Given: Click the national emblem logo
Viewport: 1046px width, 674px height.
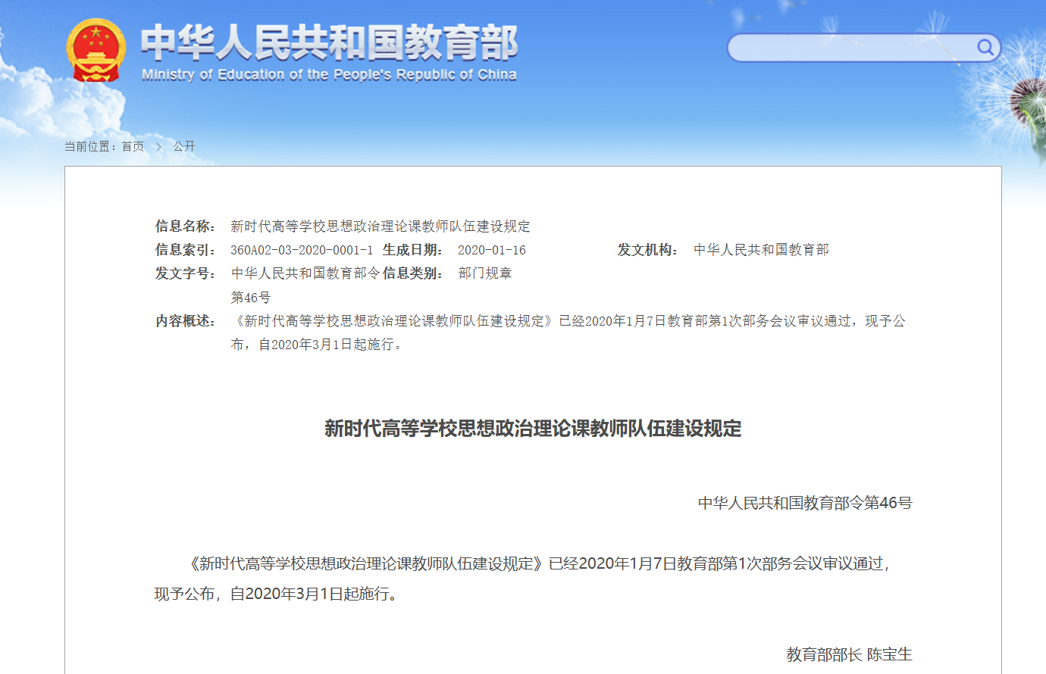Looking at the screenshot, I should (x=96, y=50).
